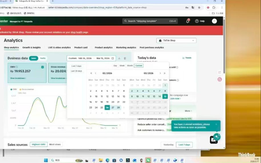Open the browser extensions puzzle icon
The width and height of the screenshot is (261, 163).
click(x=214, y=7)
